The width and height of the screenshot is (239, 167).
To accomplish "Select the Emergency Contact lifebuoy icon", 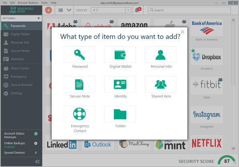I will coord(79,114).
